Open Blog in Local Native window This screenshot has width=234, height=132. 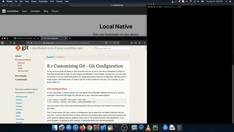(46, 11)
